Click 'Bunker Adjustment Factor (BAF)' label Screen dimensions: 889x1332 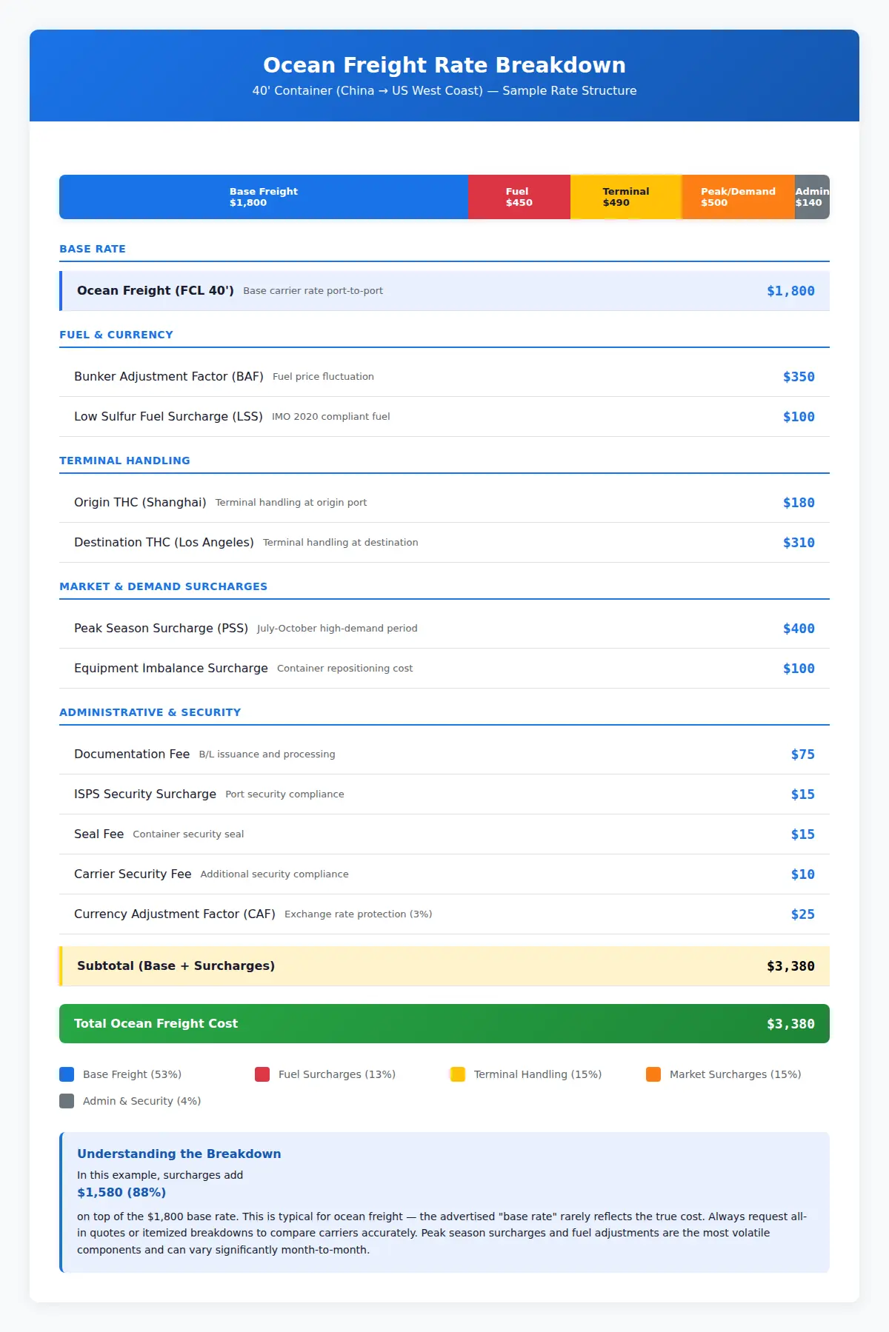[x=169, y=376]
